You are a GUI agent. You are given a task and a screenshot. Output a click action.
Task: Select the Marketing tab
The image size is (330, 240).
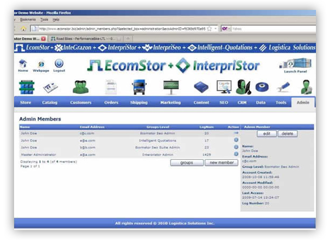coord(170,102)
